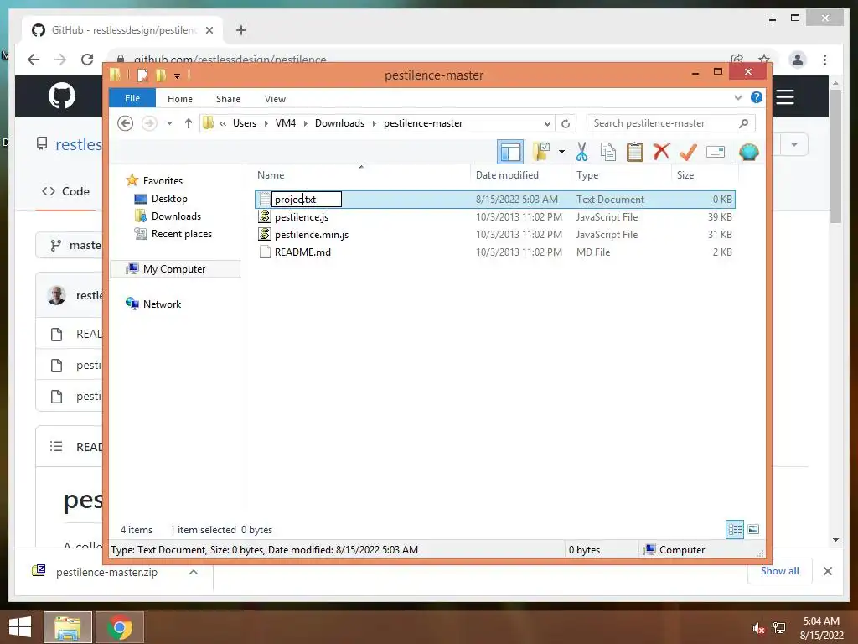Open dropdown arrow beside folder options icon

(561, 152)
